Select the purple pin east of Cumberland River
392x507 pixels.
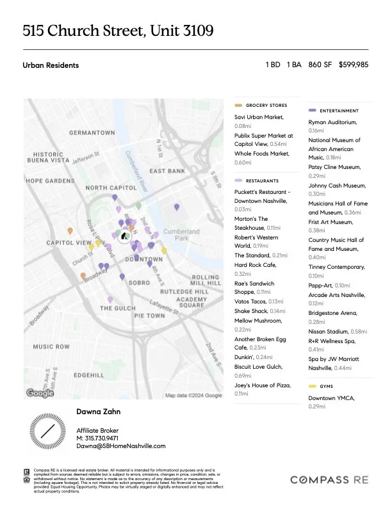click(177, 207)
